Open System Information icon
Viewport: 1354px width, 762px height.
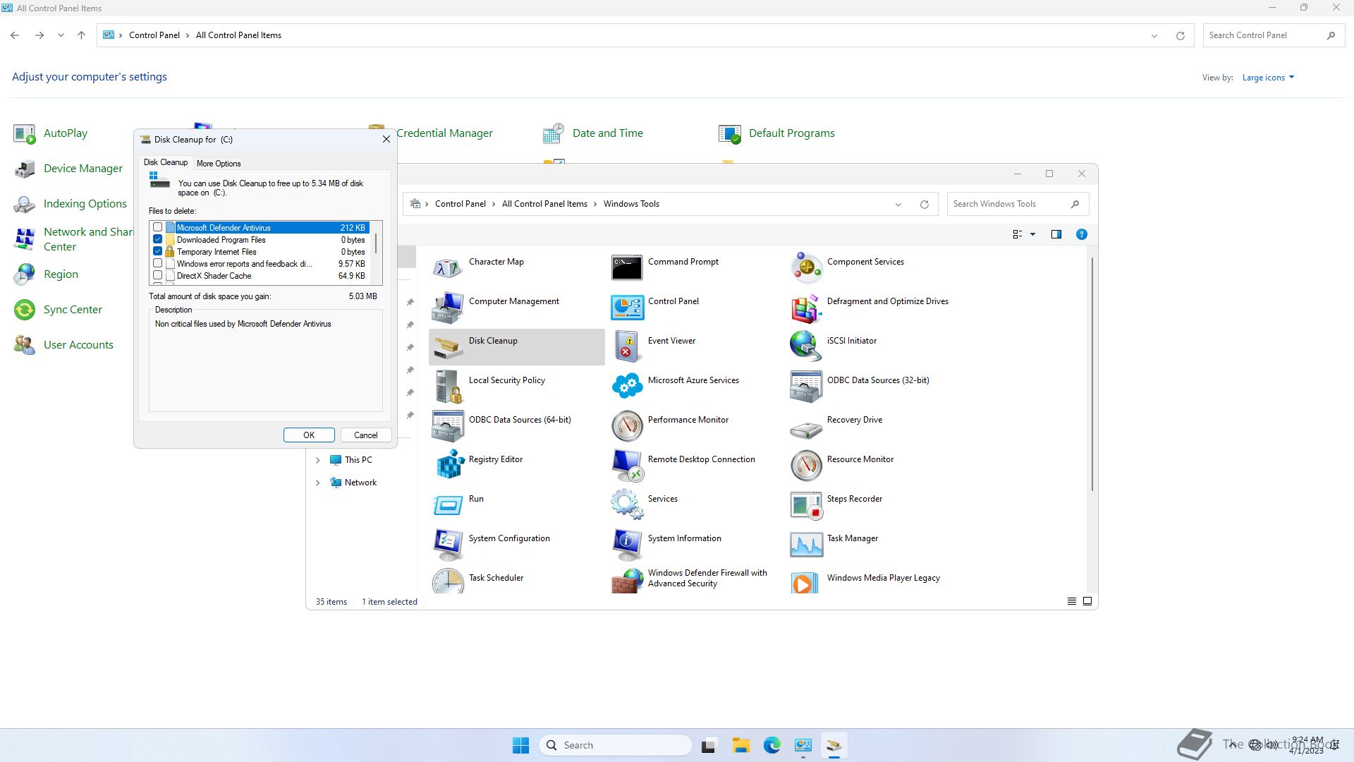click(627, 545)
